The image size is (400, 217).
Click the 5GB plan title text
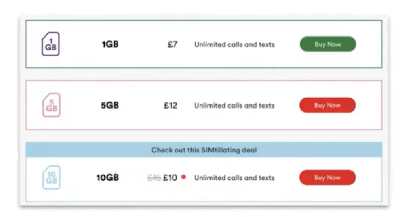(110, 105)
